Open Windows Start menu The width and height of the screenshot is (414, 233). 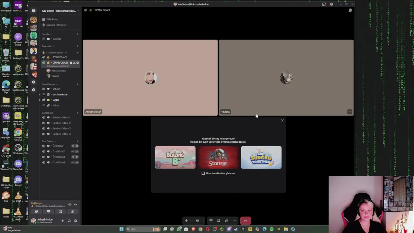[x=121, y=229]
